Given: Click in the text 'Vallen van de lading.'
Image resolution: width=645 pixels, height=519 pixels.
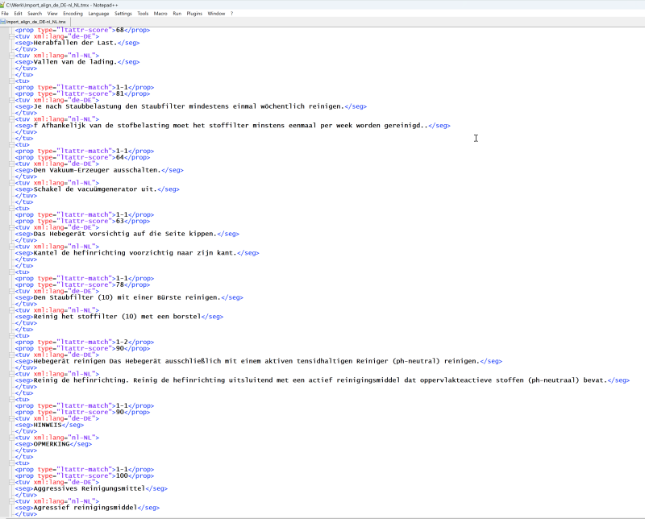Looking at the screenshot, I should pos(75,62).
